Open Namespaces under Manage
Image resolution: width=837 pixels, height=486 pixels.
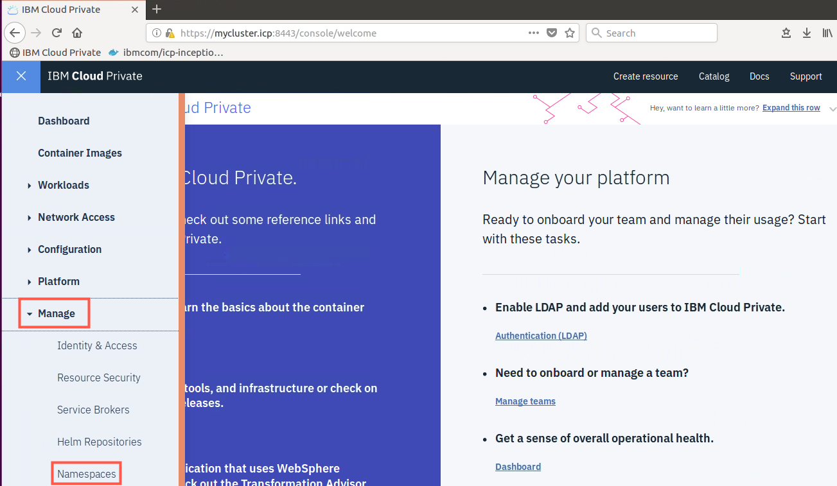point(87,474)
